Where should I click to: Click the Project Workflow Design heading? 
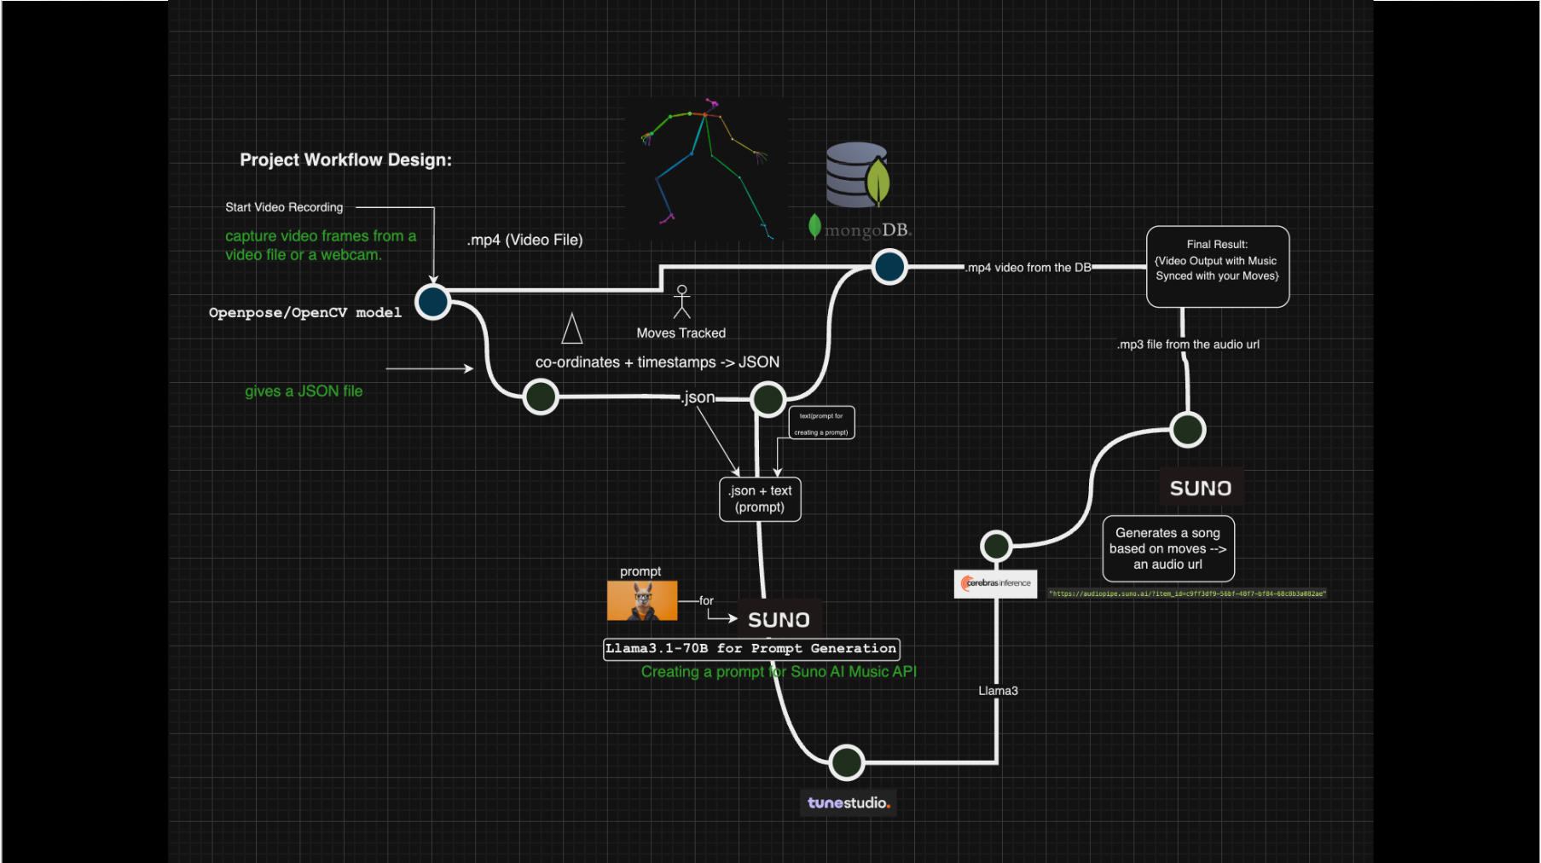[x=345, y=159]
